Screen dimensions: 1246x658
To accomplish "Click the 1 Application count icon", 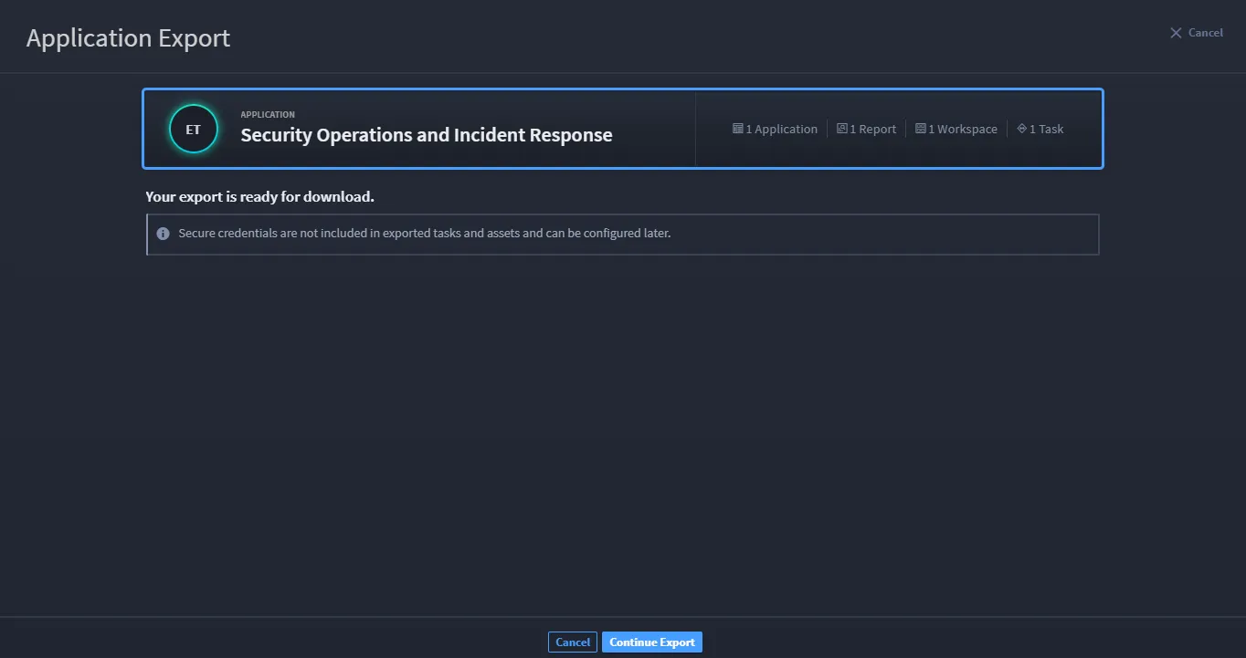I will pyautogui.click(x=737, y=129).
